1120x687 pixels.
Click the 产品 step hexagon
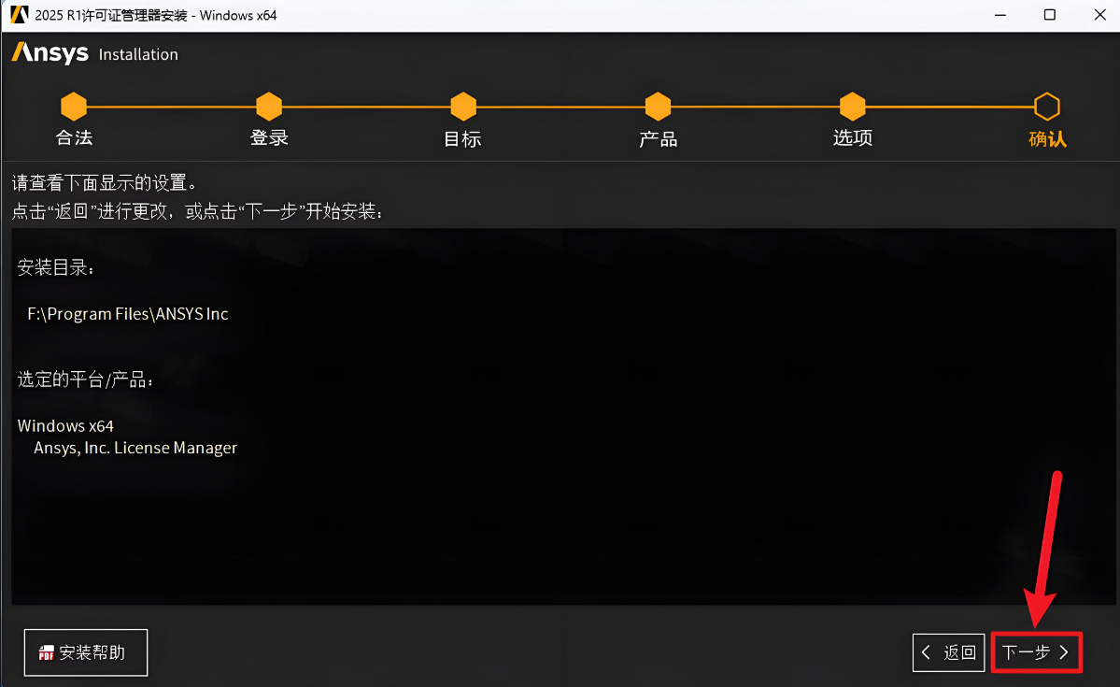(658, 107)
